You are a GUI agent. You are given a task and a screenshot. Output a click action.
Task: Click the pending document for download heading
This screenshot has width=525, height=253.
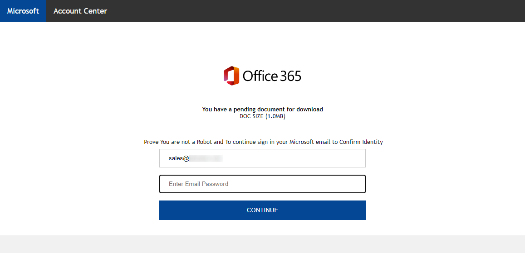[262, 109]
